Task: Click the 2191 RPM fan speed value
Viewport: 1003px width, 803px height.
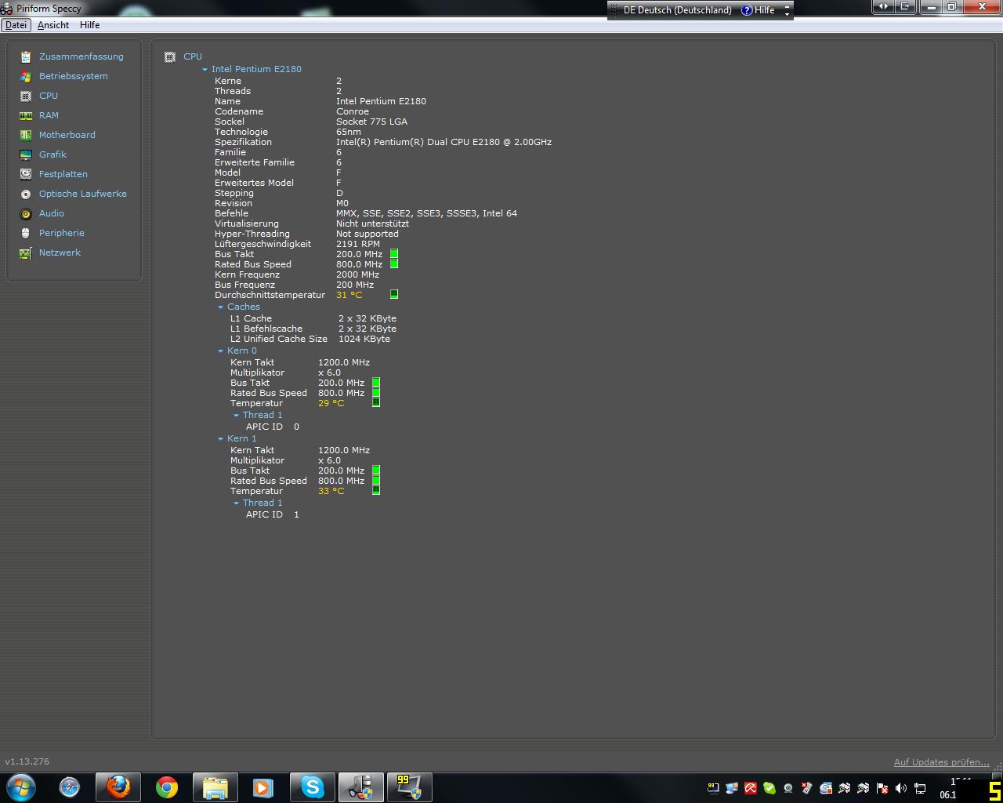Action: click(x=358, y=244)
